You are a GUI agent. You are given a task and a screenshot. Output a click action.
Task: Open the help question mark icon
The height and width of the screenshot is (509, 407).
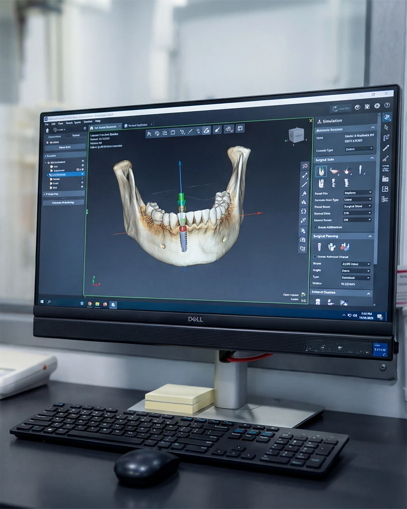(x=387, y=106)
